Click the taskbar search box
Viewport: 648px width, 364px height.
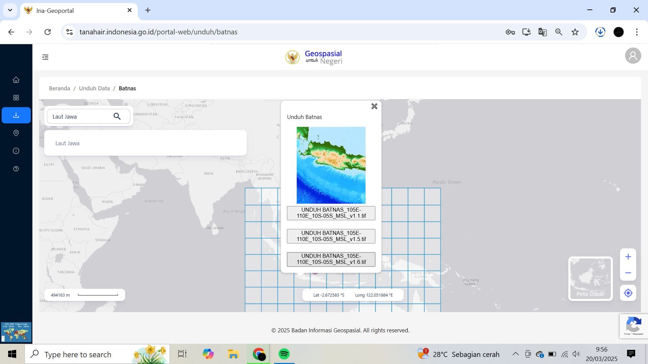point(97,354)
